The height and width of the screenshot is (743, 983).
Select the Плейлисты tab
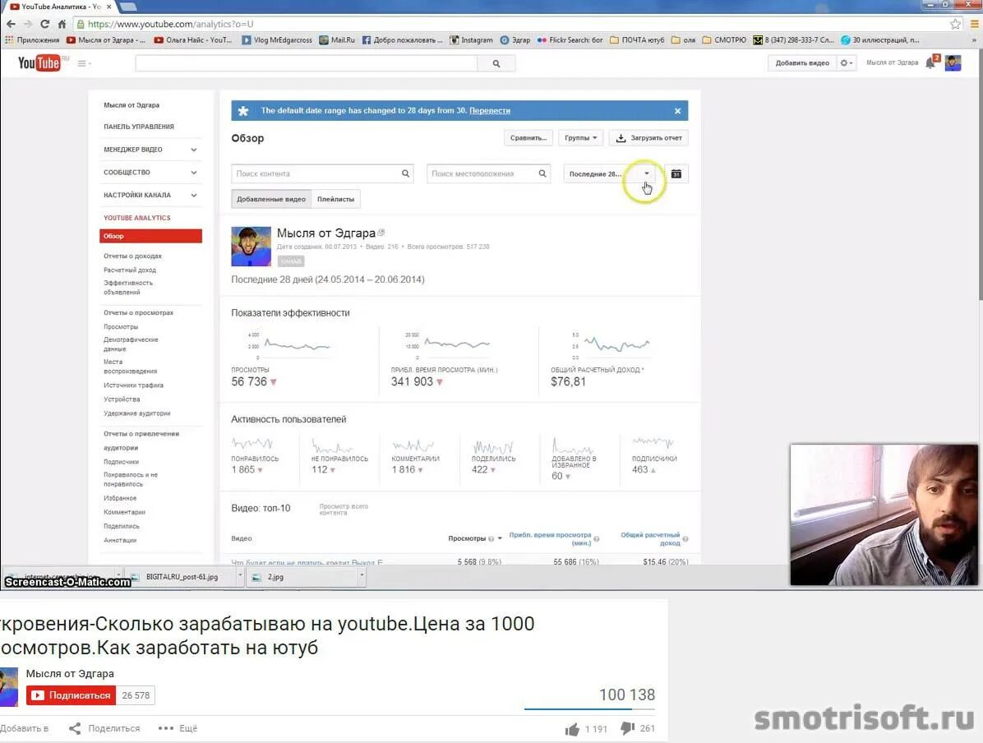335,200
